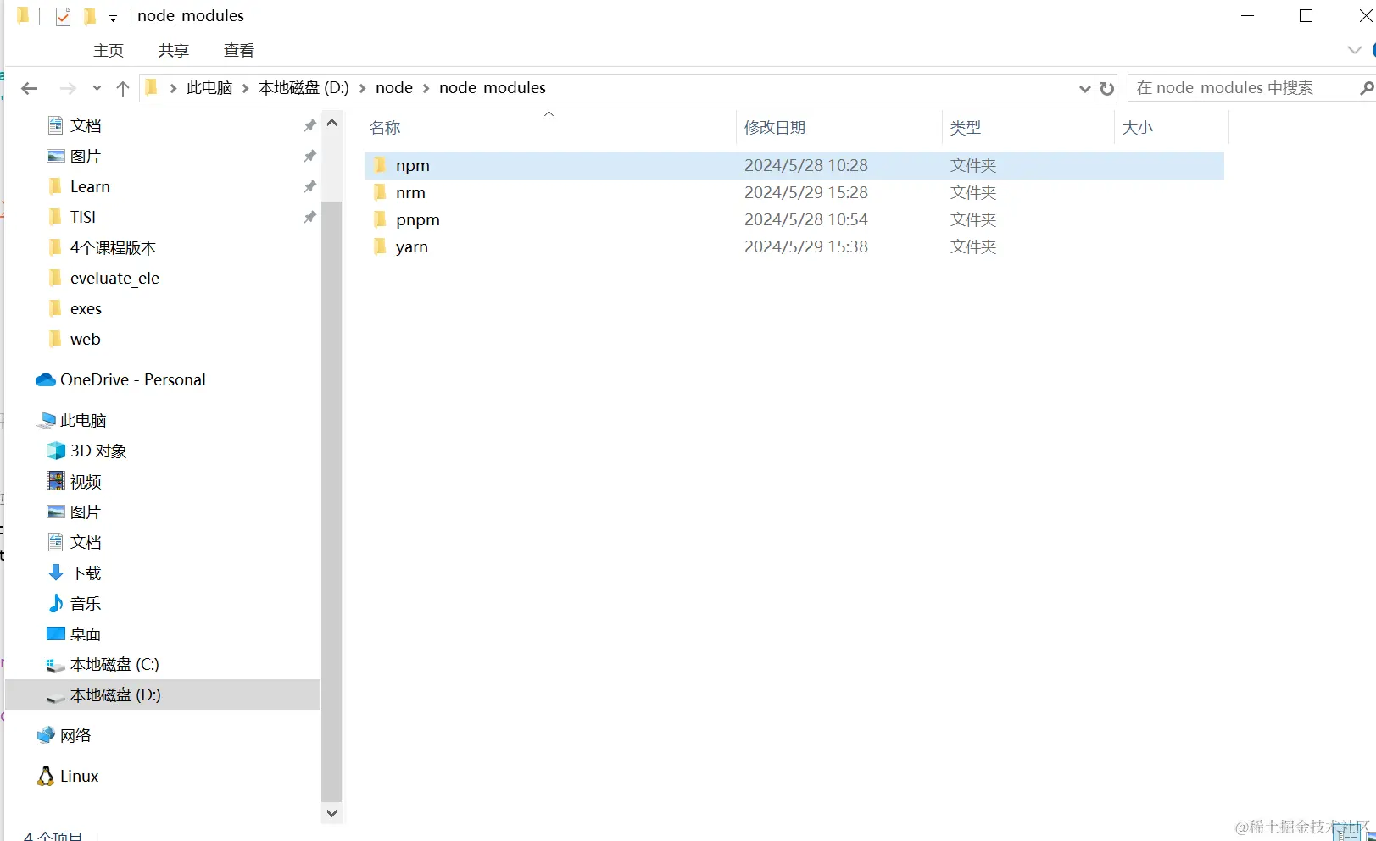Viewport: 1376px width, 841px height.
Task: Select 此电脑 in navigation pane
Action: (83, 420)
